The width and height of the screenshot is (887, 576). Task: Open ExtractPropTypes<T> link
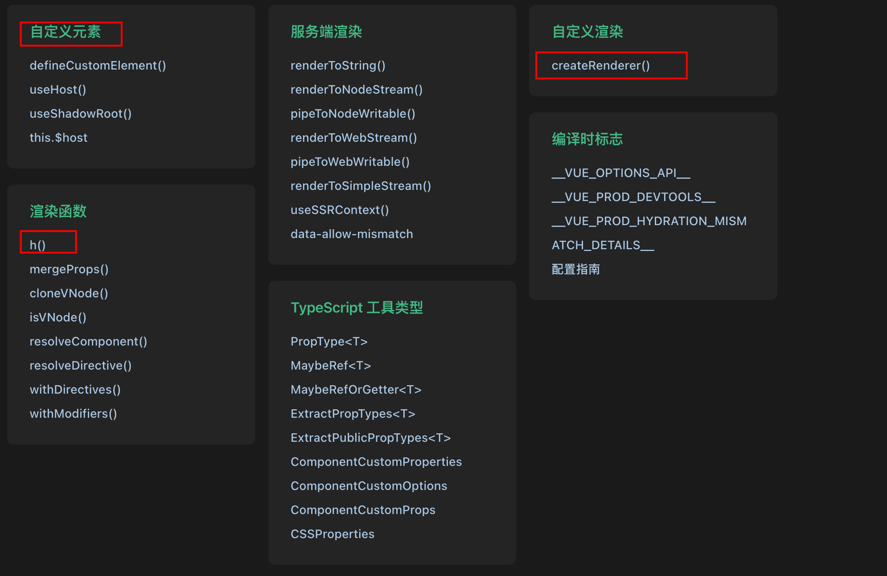click(x=353, y=414)
